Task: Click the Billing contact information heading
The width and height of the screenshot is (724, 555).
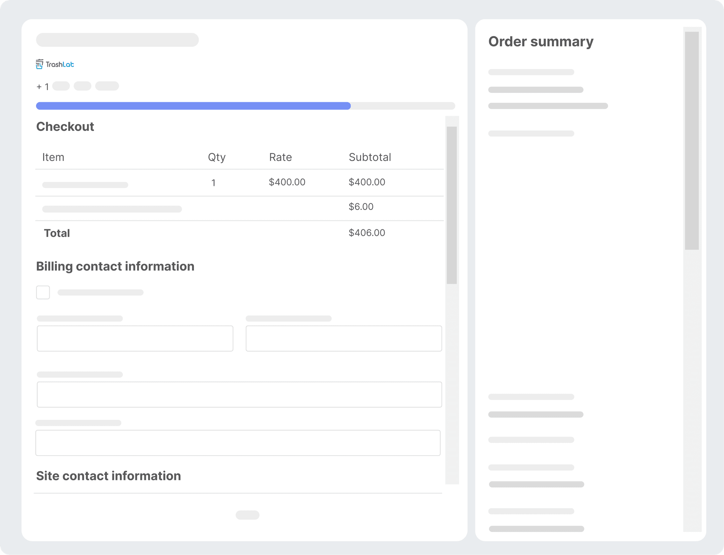Action: 115,266
